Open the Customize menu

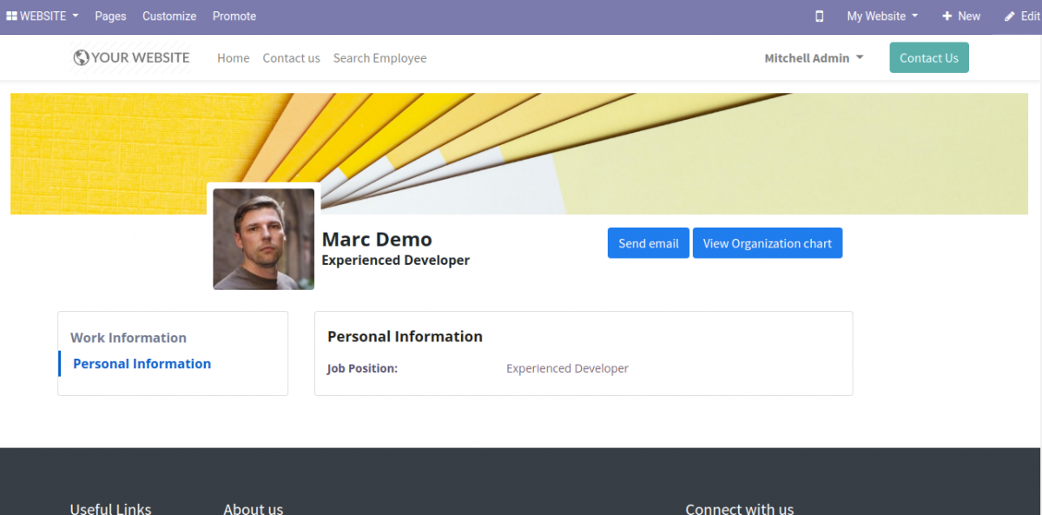[168, 16]
